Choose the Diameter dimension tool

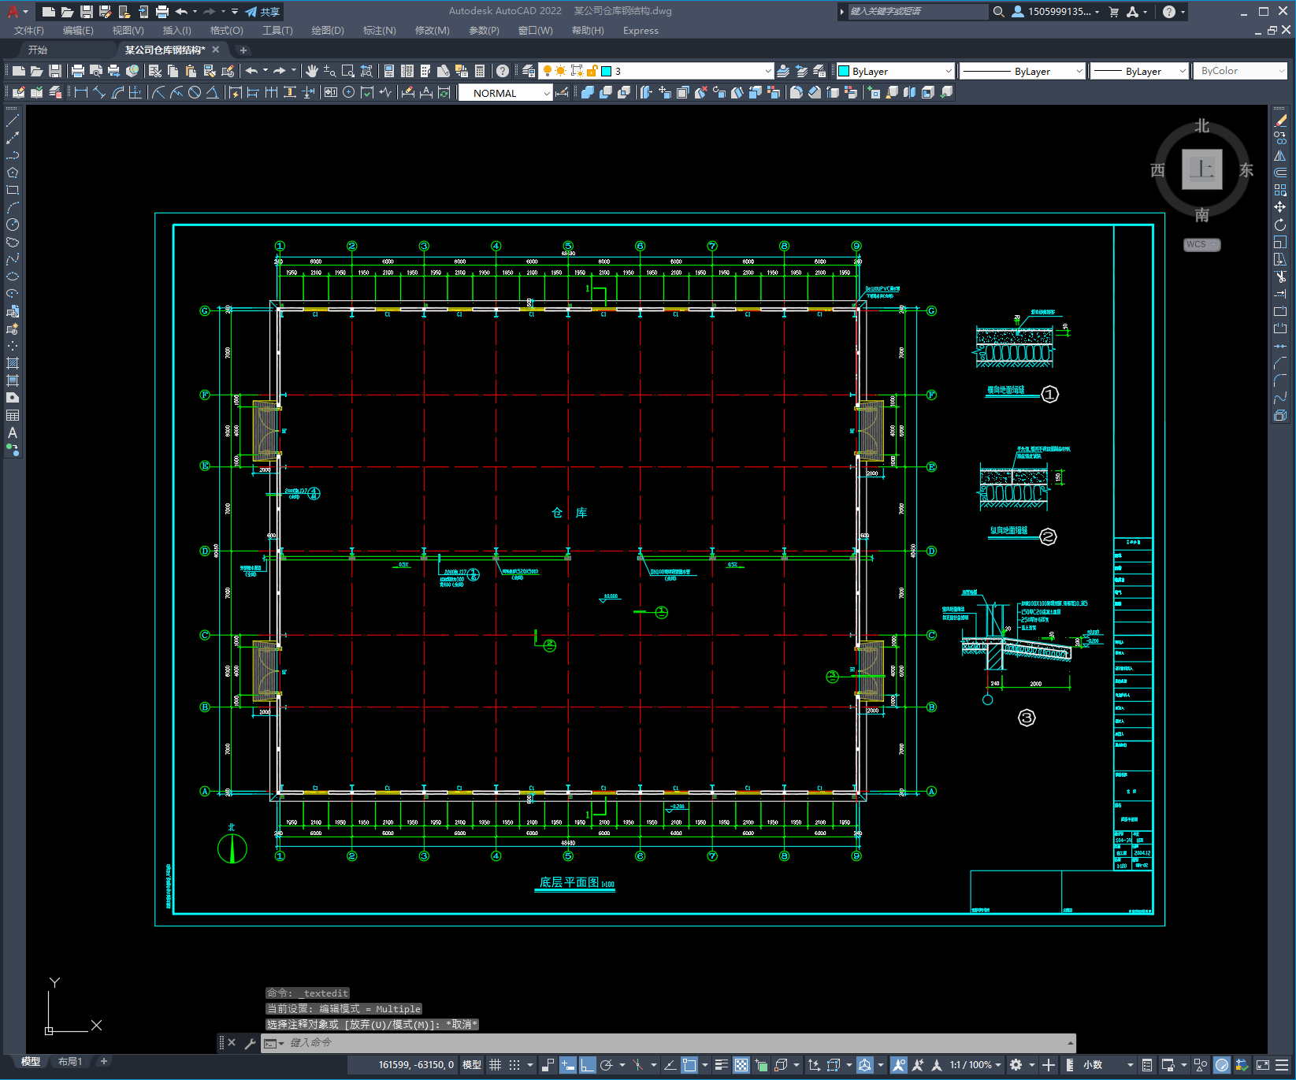[194, 92]
